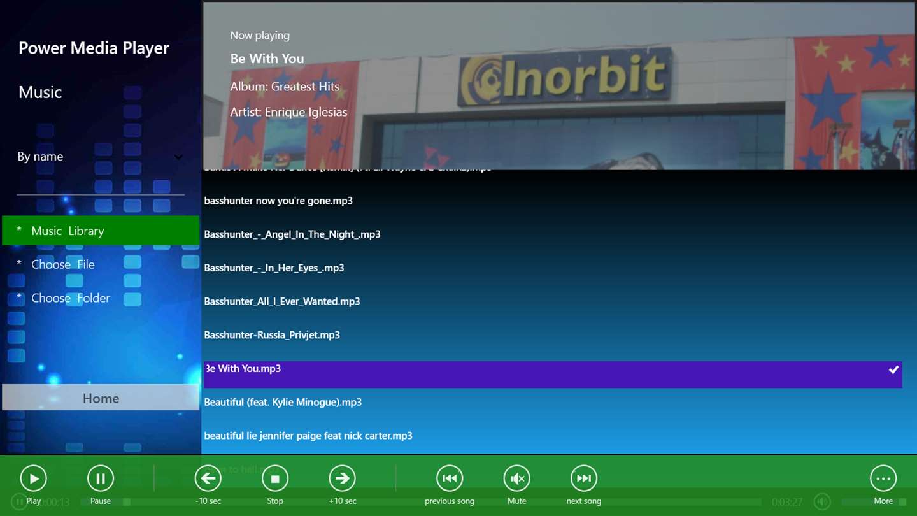
Task: Click the Now playing album art thumbnail
Action: click(x=558, y=86)
